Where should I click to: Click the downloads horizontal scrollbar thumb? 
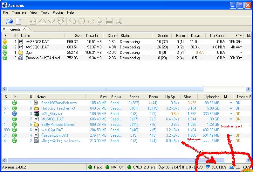pyautogui.click(x=106, y=89)
